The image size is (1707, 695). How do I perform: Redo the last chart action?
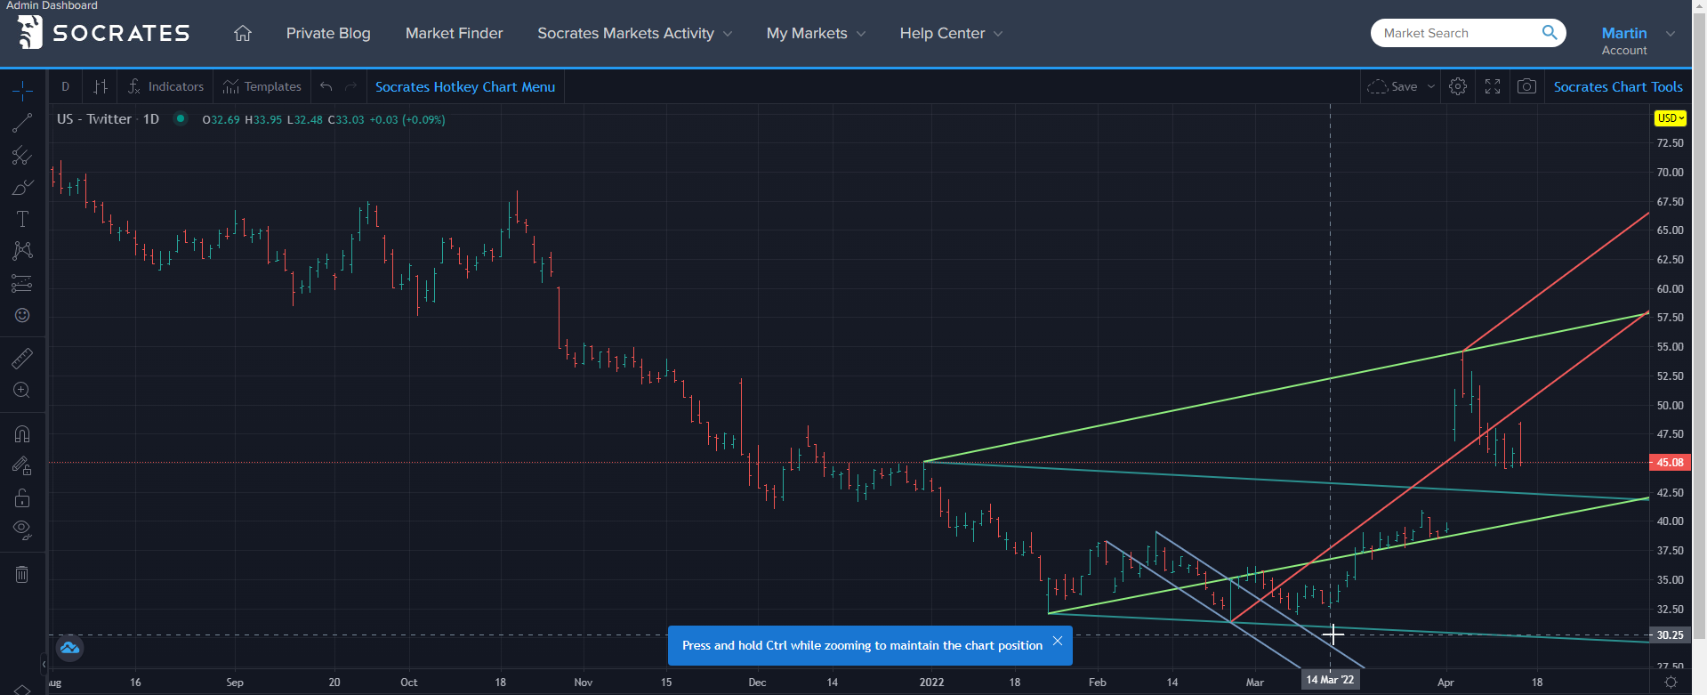(x=350, y=86)
